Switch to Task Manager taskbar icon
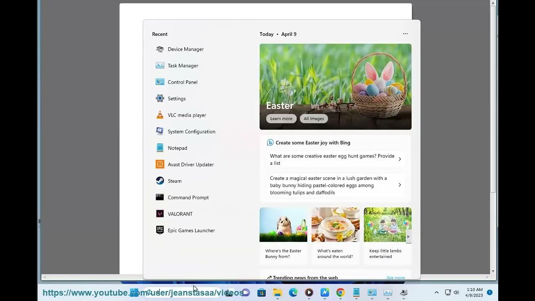Screen dimensions: 535x301 point(388,293)
